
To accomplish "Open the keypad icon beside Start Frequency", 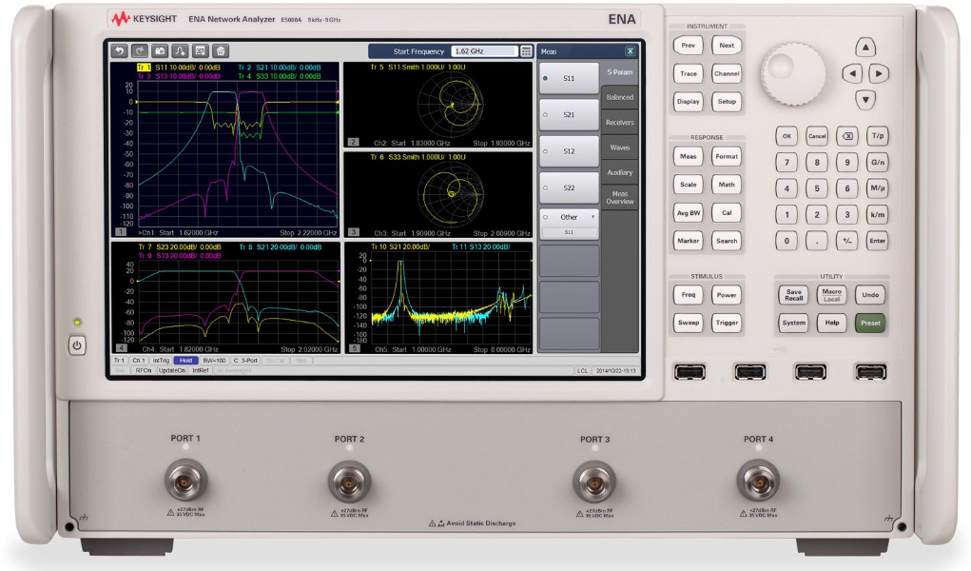I will click(526, 51).
